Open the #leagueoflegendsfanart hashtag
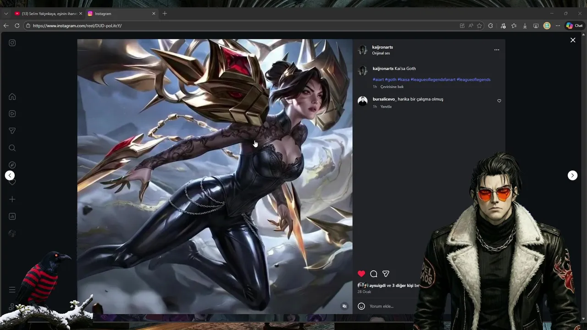The image size is (587, 330). [x=433, y=80]
